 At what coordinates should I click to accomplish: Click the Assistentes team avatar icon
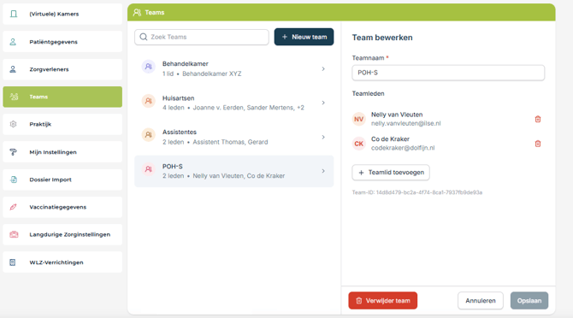(x=148, y=135)
